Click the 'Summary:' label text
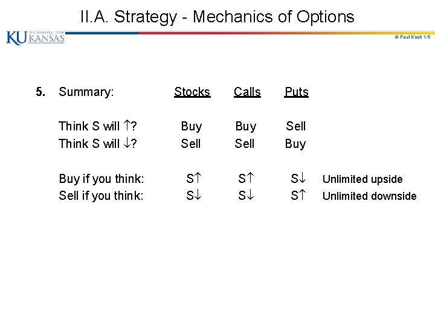This screenshot has height=326, width=435. (86, 92)
